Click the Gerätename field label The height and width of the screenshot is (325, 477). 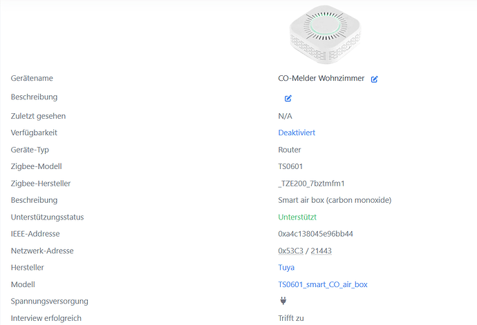pyautogui.click(x=32, y=79)
